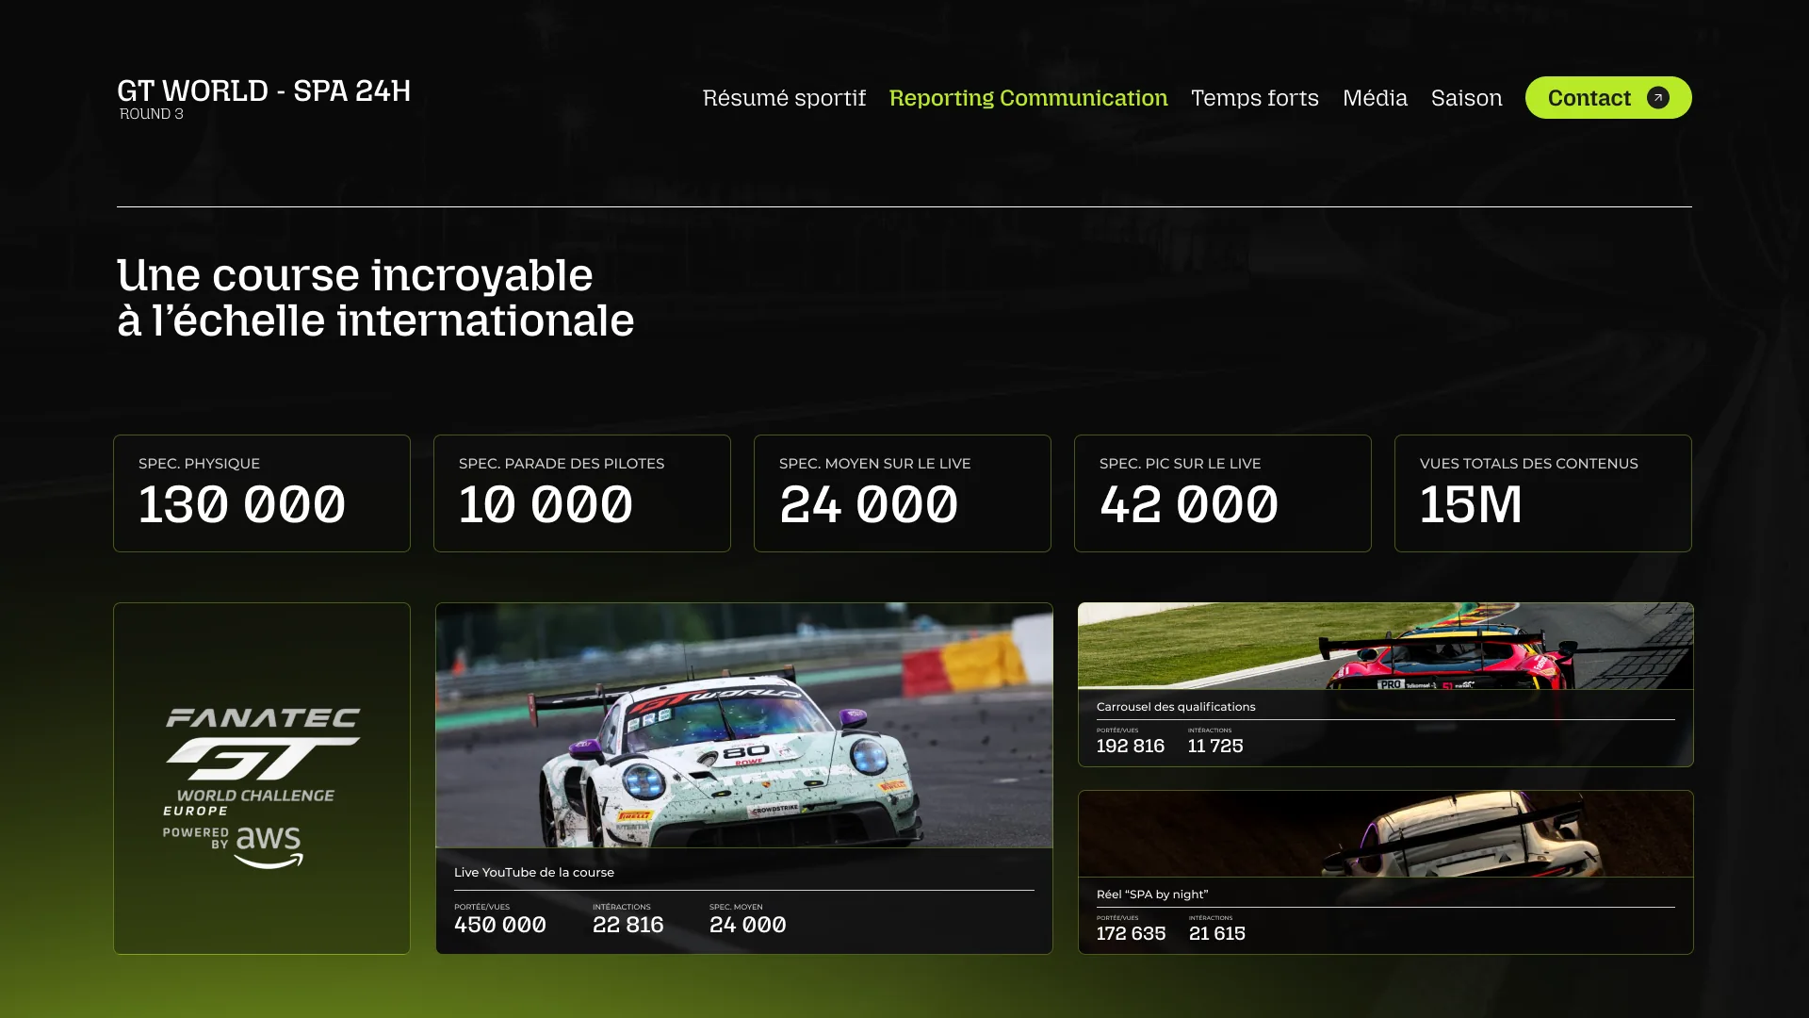This screenshot has width=1809, height=1018.
Task: Click the 11 725 interactions value
Action: [1215, 747]
